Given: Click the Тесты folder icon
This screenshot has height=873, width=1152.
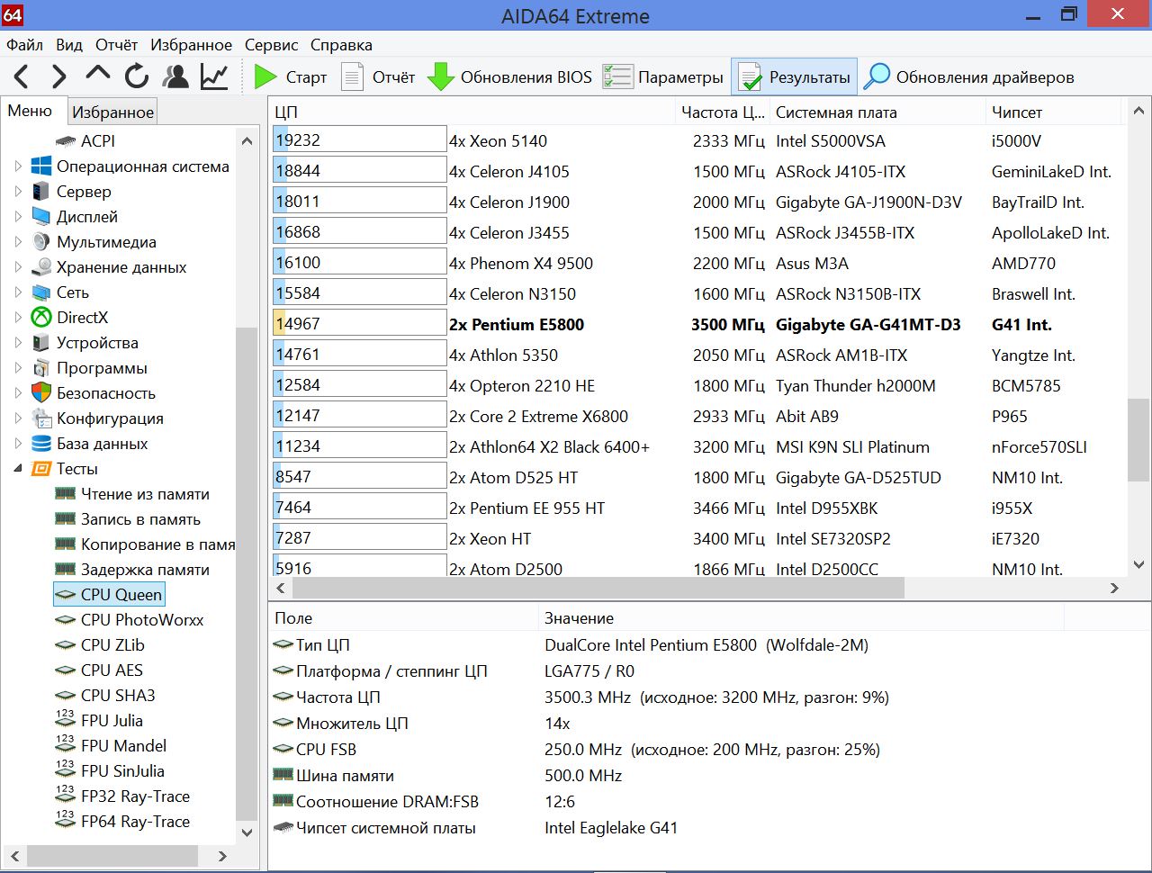Looking at the screenshot, I should click(41, 469).
